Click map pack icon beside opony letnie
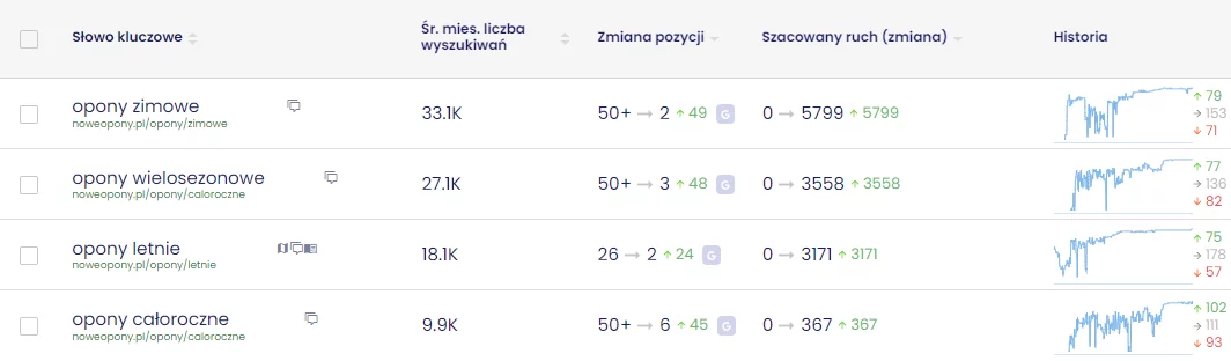This screenshot has height=361, width=1231. pyautogui.click(x=282, y=248)
